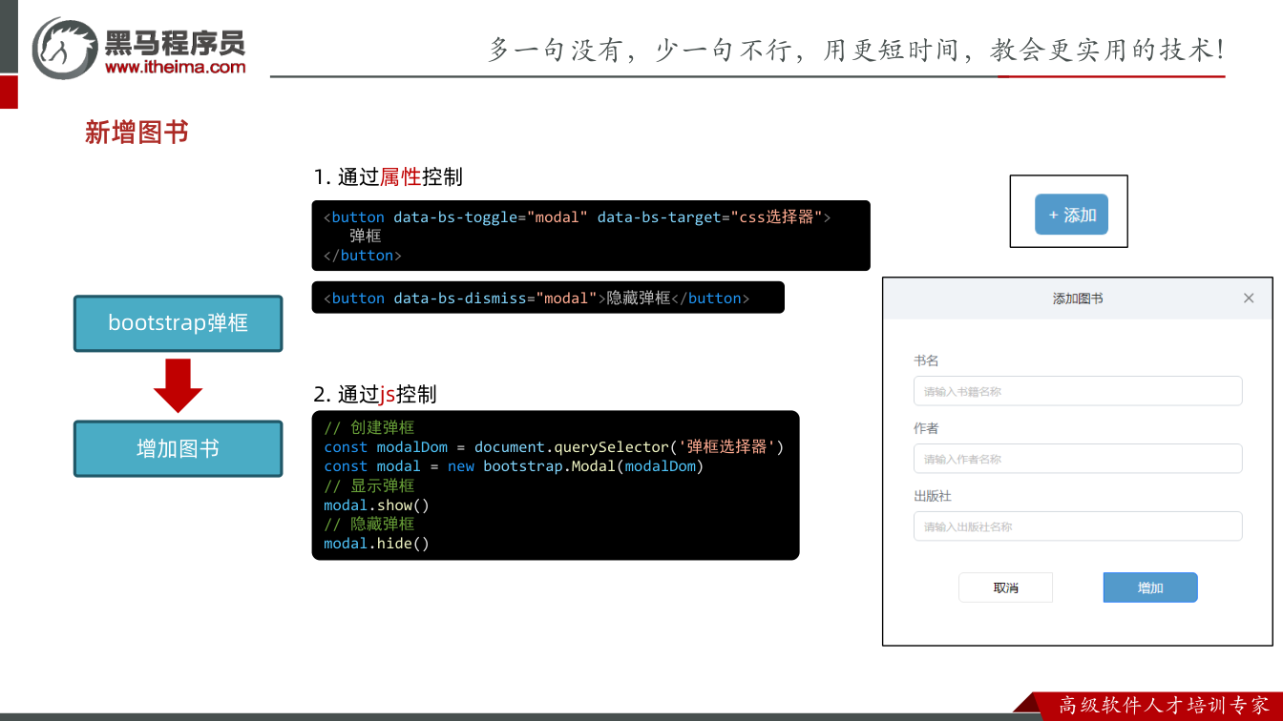Select the 增加图书 box
The height and width of the screenshot is (721, 1283).
(179, 448)
